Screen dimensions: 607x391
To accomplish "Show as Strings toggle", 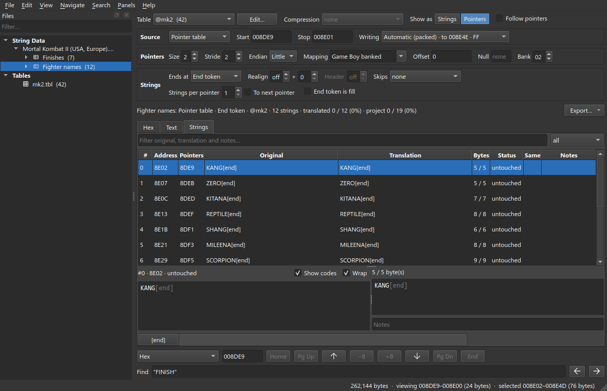I will [447, 19].
